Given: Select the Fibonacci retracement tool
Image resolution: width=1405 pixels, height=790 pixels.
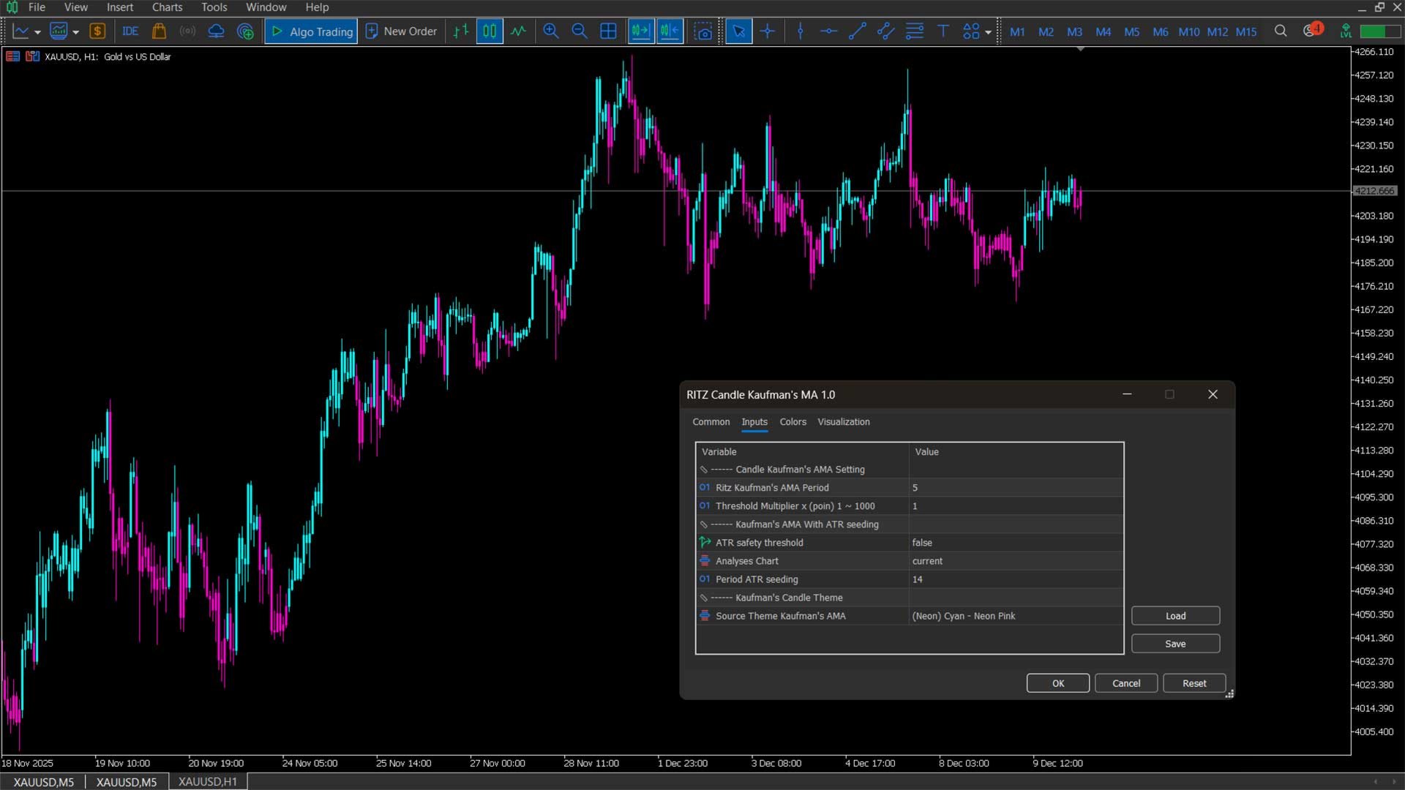Looking at the screenshot, I should [914, 31].
